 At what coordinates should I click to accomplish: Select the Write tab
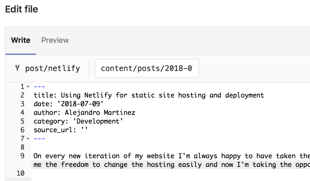tap(20, 40)
